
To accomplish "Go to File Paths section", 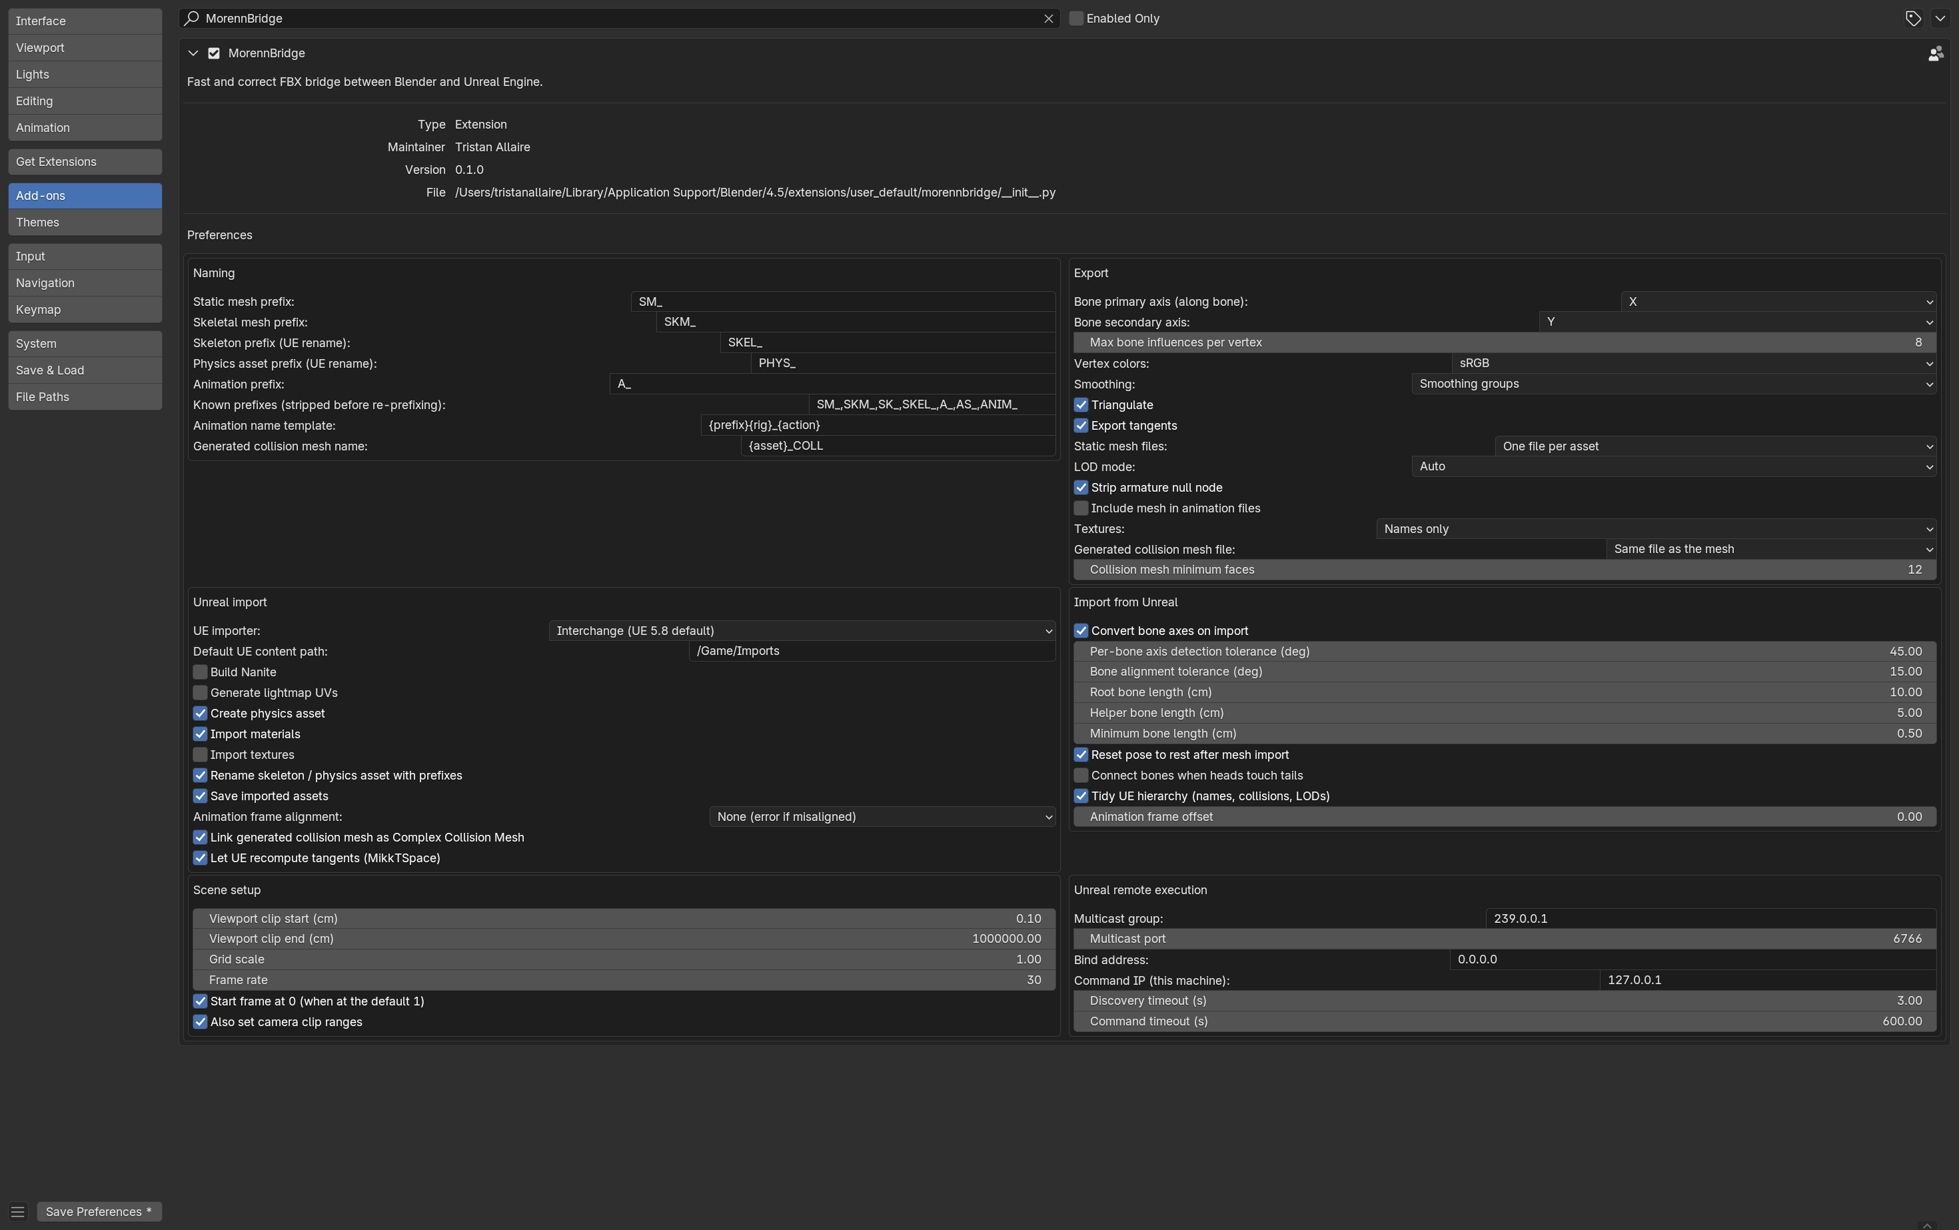I will pyautogui.click(x=85, y=397).
